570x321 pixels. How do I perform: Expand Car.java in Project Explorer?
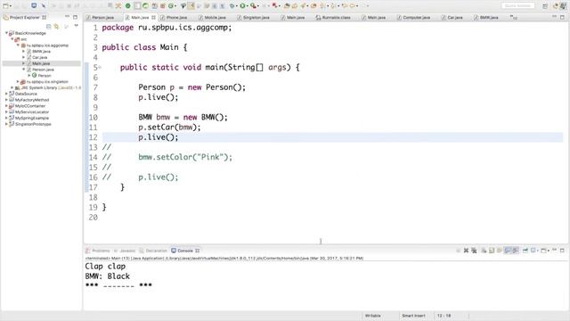point(24,57)
